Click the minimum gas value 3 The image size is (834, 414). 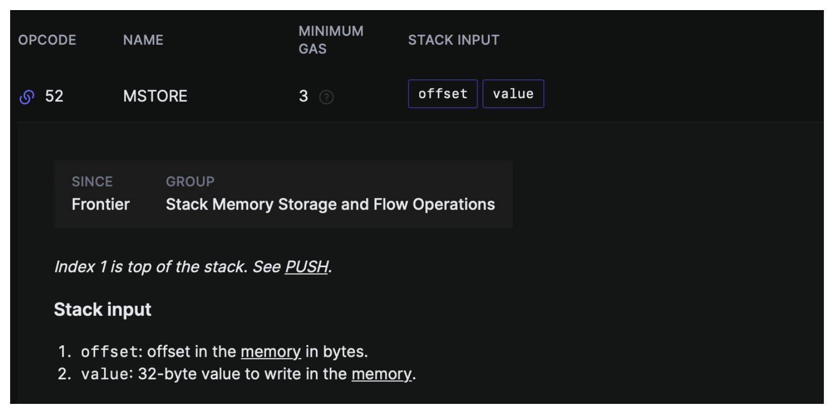(x=303, y=96)
